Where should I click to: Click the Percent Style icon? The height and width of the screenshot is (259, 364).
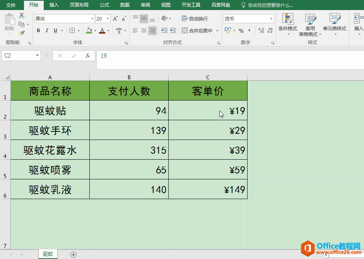[x=241, y=31]
